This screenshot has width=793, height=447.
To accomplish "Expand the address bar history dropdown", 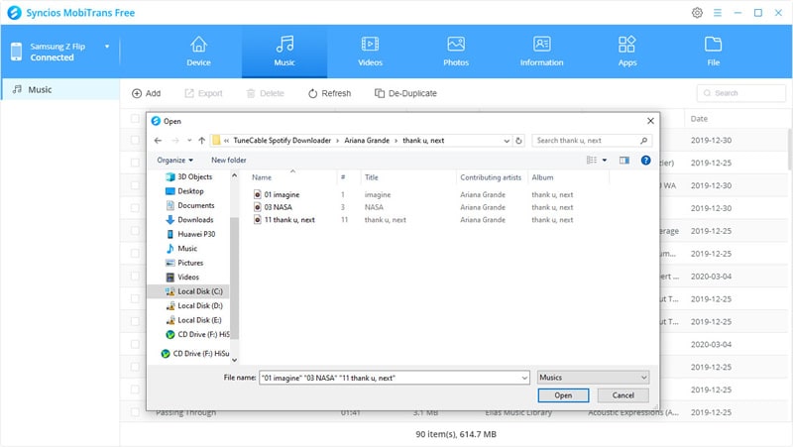I will 507,141.
